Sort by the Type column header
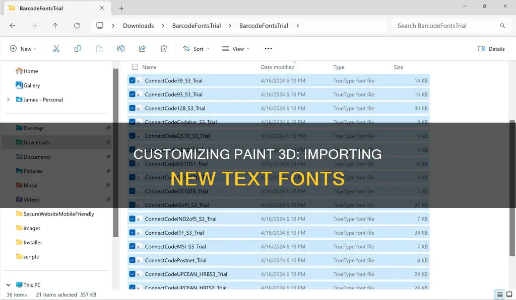Viewport: 516px width, 300px height. pos(339,67)
